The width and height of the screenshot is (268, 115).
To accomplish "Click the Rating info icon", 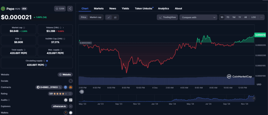I will click(70, 94).
